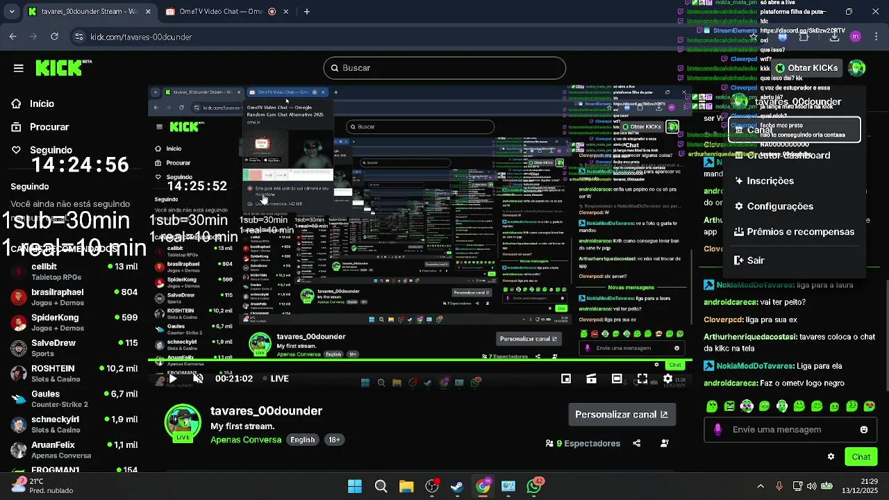Screen dimensions: 889x500
Task: Toggle theater mode in the player
Action: (x=617, y=378)
